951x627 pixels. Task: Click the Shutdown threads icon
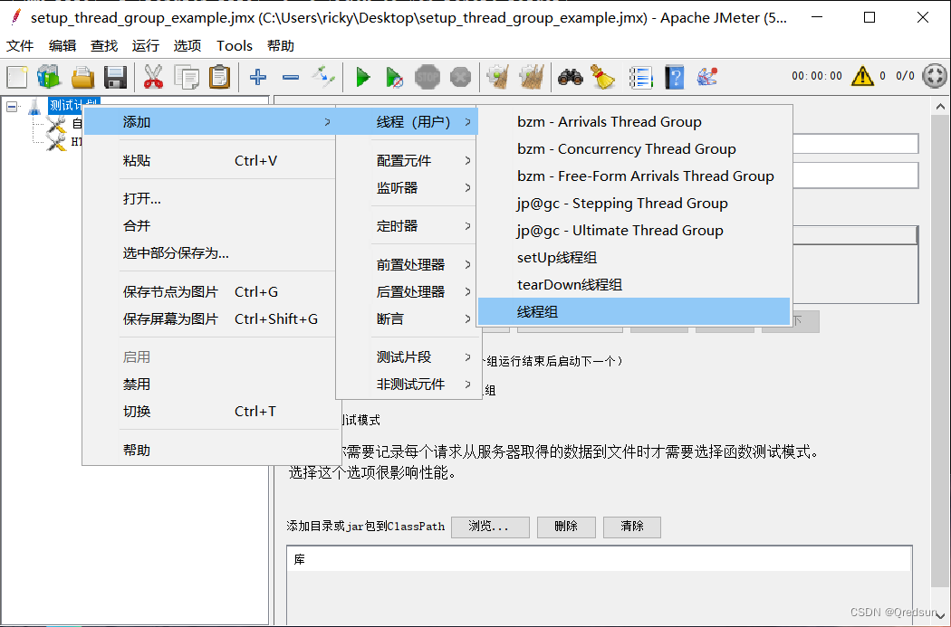(461, 77)
